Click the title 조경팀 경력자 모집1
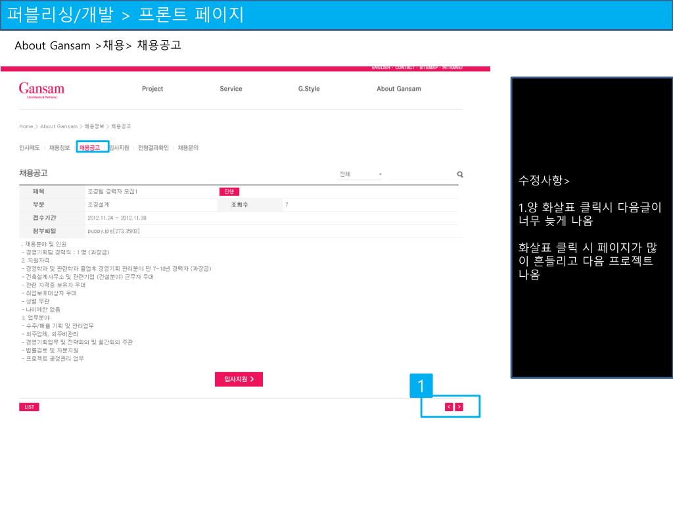 point(112,191)
